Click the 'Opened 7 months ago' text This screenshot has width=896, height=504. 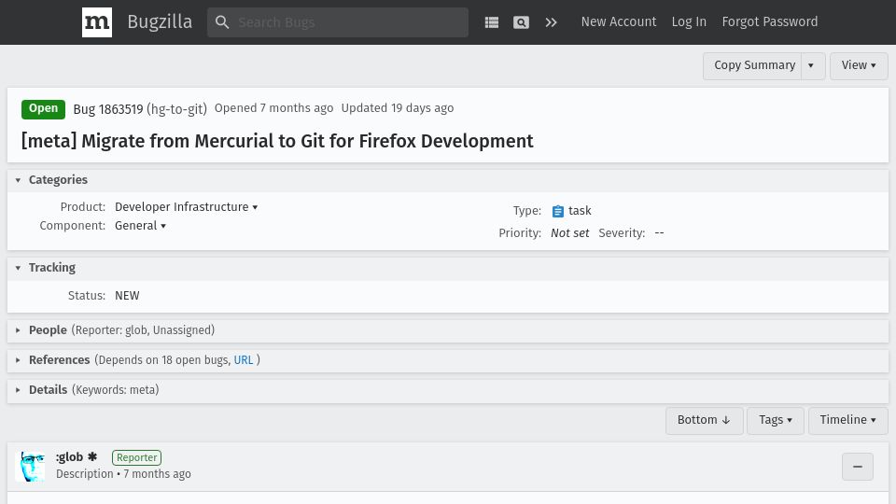pyautogui.click(x=273, y=108)
